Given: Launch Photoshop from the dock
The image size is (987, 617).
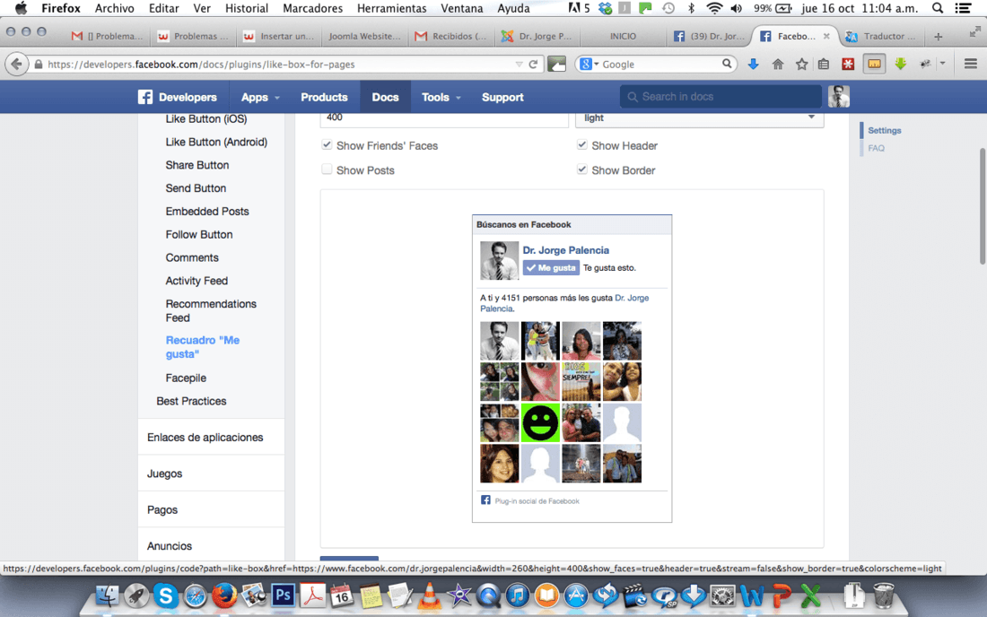Looking at the screenshot, I should click(x=284, y=595).
